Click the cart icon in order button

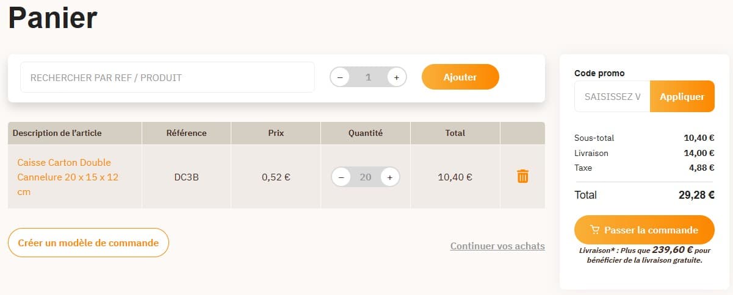(x=595, y=230)
